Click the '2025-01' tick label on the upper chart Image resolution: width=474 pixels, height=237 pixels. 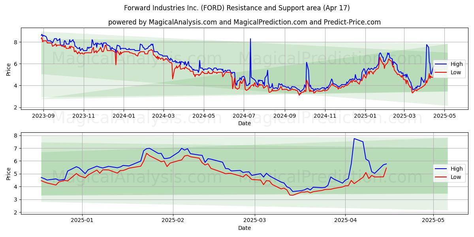point(365,116)
